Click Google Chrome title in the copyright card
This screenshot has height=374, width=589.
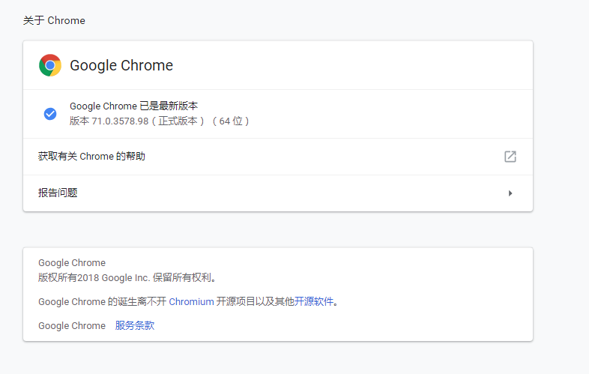coord(72,263)
